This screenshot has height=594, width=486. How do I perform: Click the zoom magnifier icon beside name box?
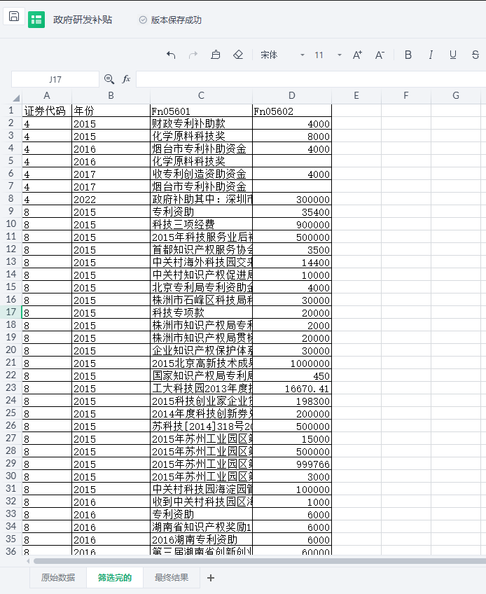coord(109,78)
